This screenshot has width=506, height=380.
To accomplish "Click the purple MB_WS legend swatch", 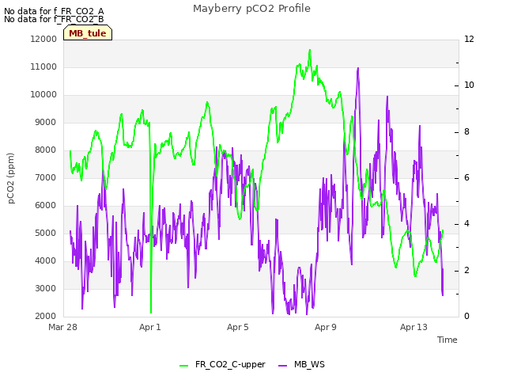I will [282, 366].
